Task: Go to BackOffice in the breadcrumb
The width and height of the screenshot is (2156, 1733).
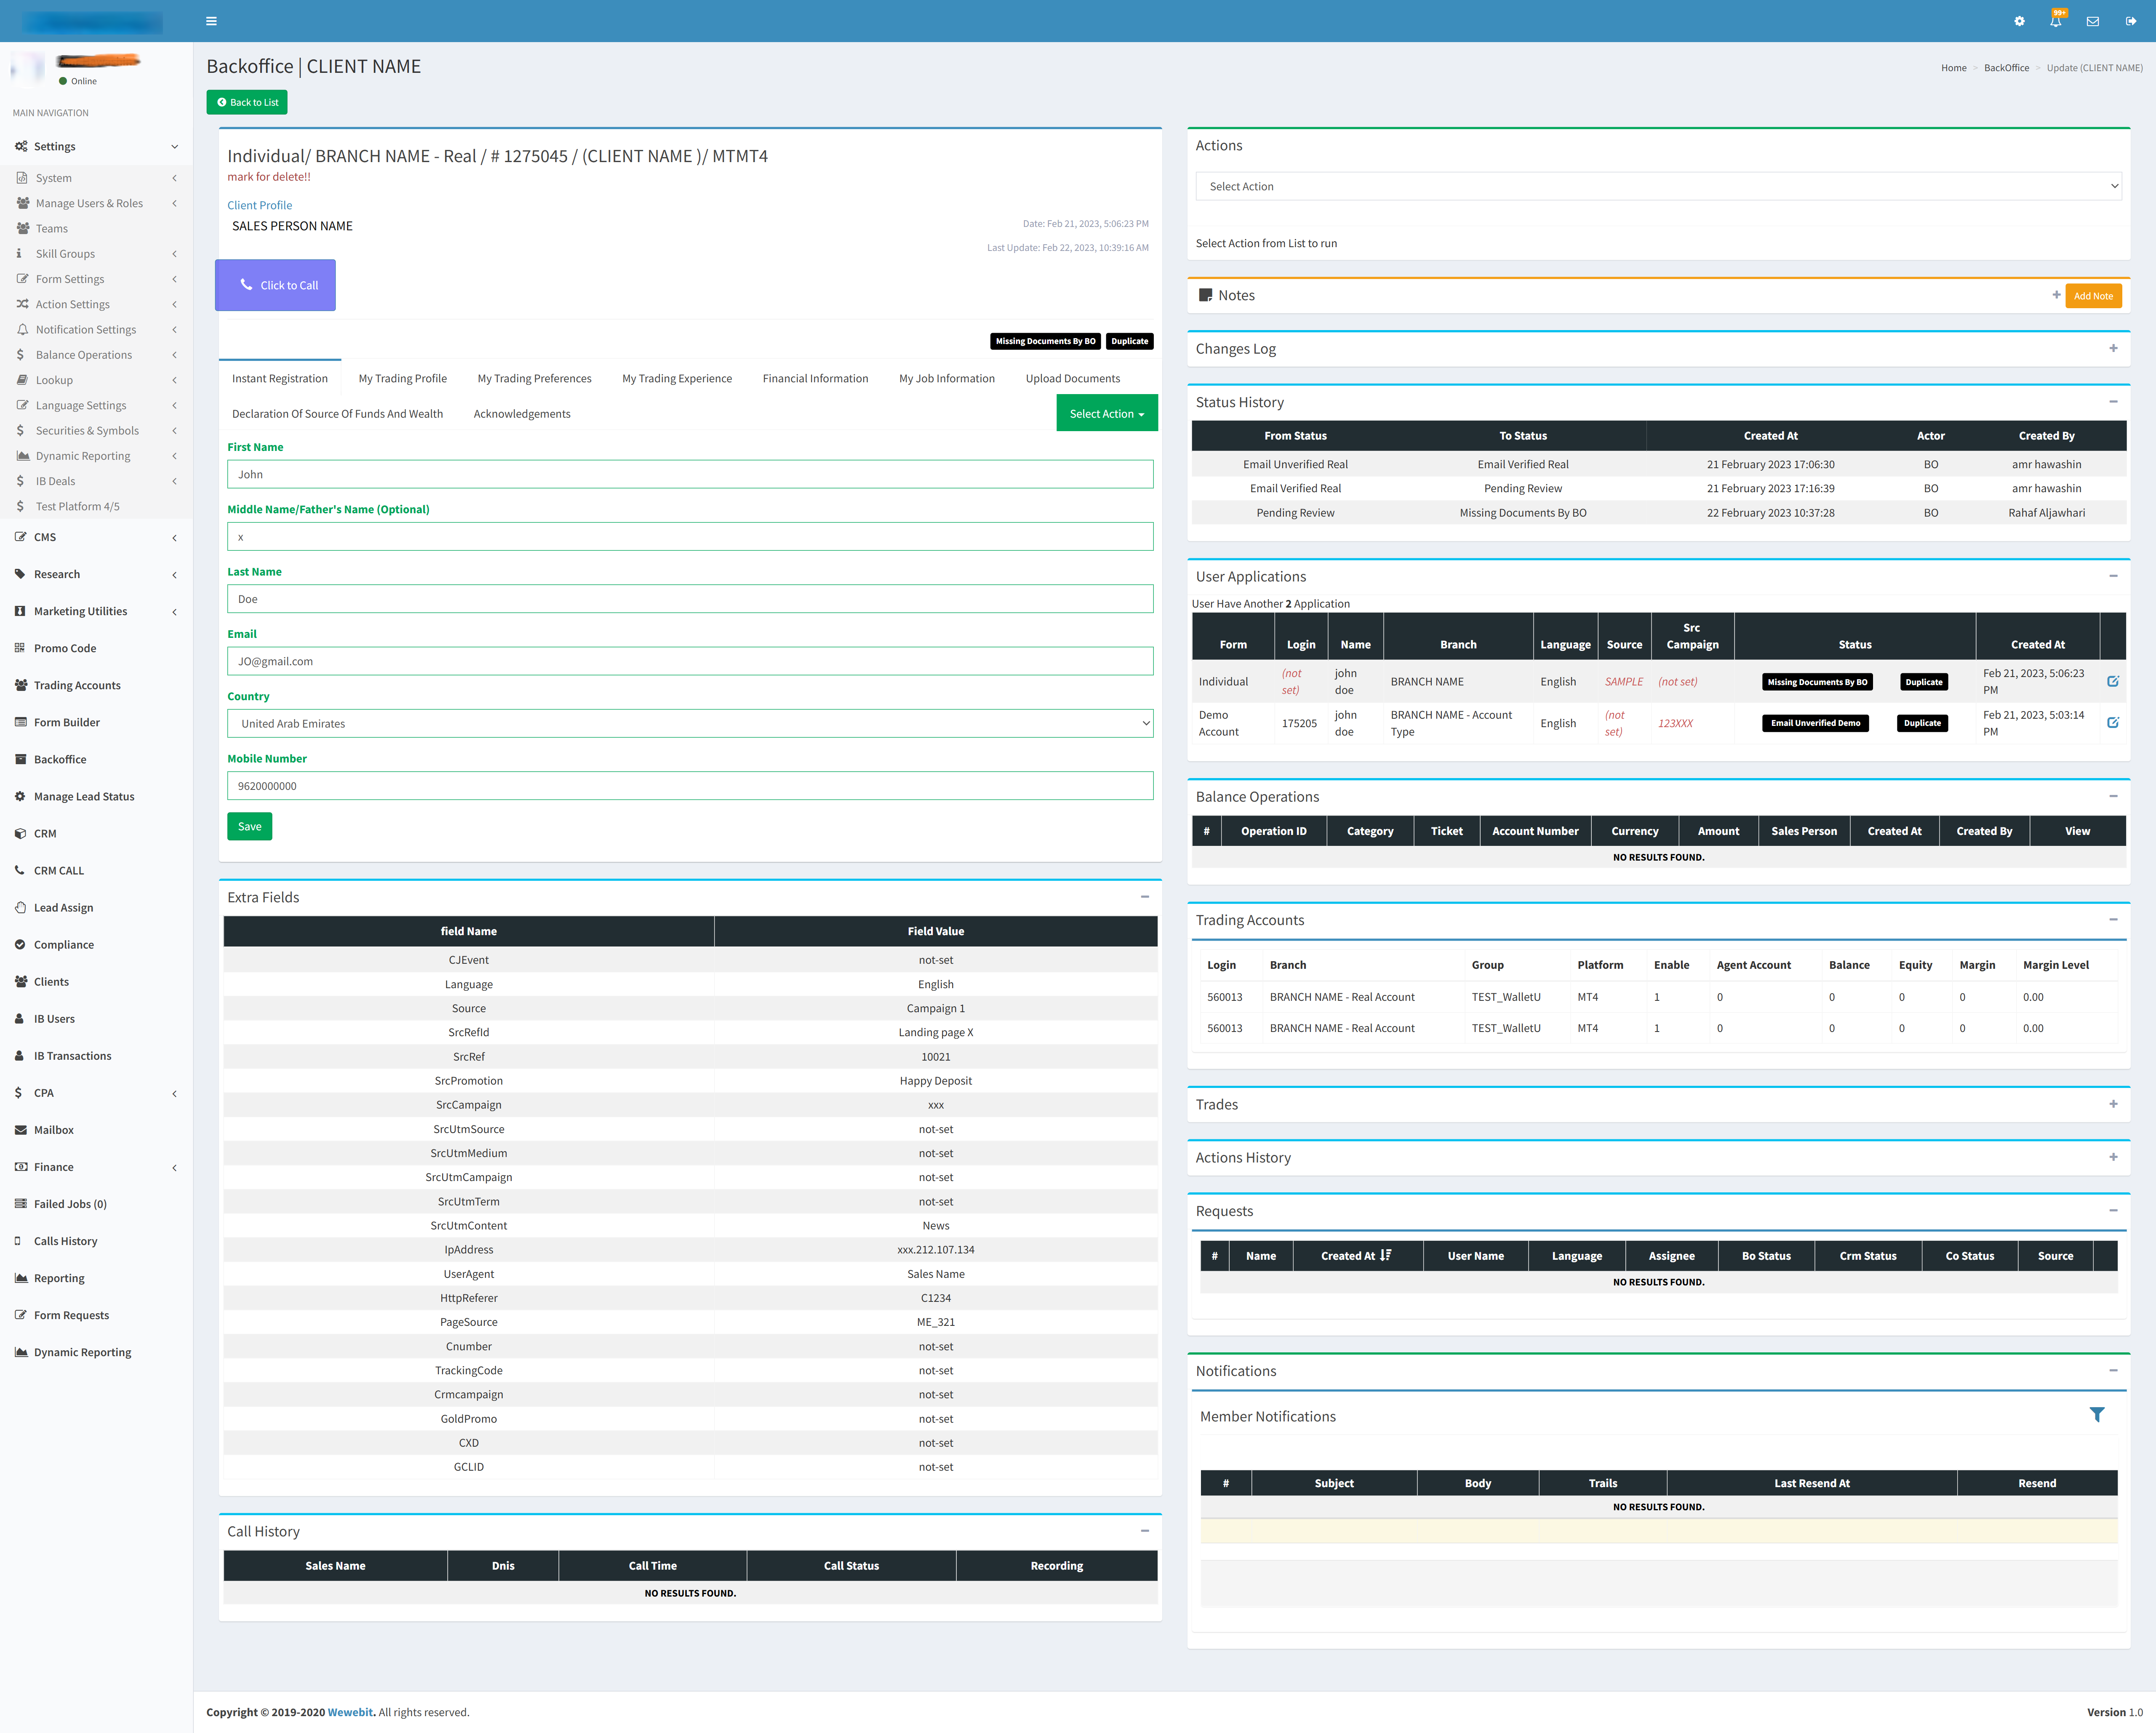Action: coord(2006,68)
